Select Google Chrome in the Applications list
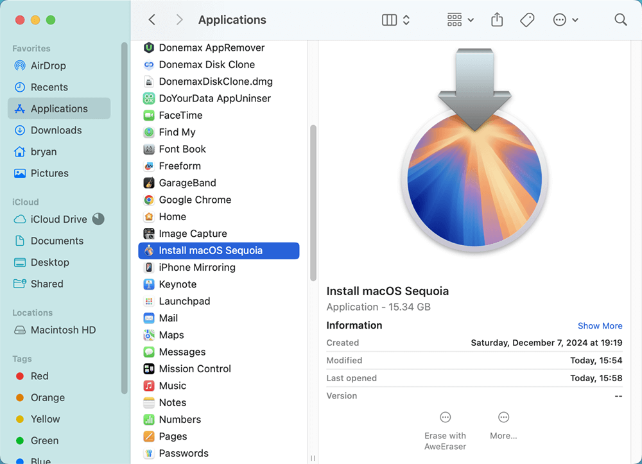The height and width of the screenshot is (464, 642). [194, 200]
